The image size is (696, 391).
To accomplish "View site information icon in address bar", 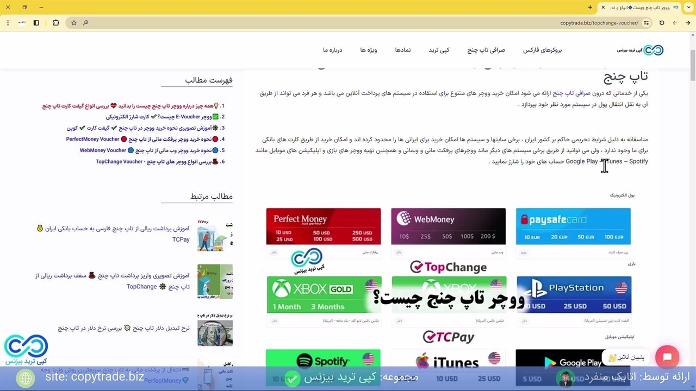I will point(646,23).
